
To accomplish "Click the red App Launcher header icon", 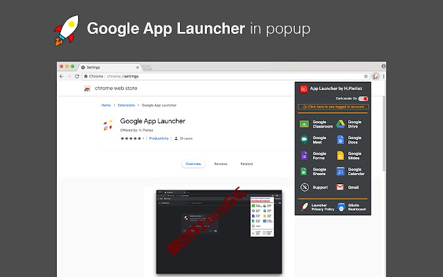I will tap(303, 89).
